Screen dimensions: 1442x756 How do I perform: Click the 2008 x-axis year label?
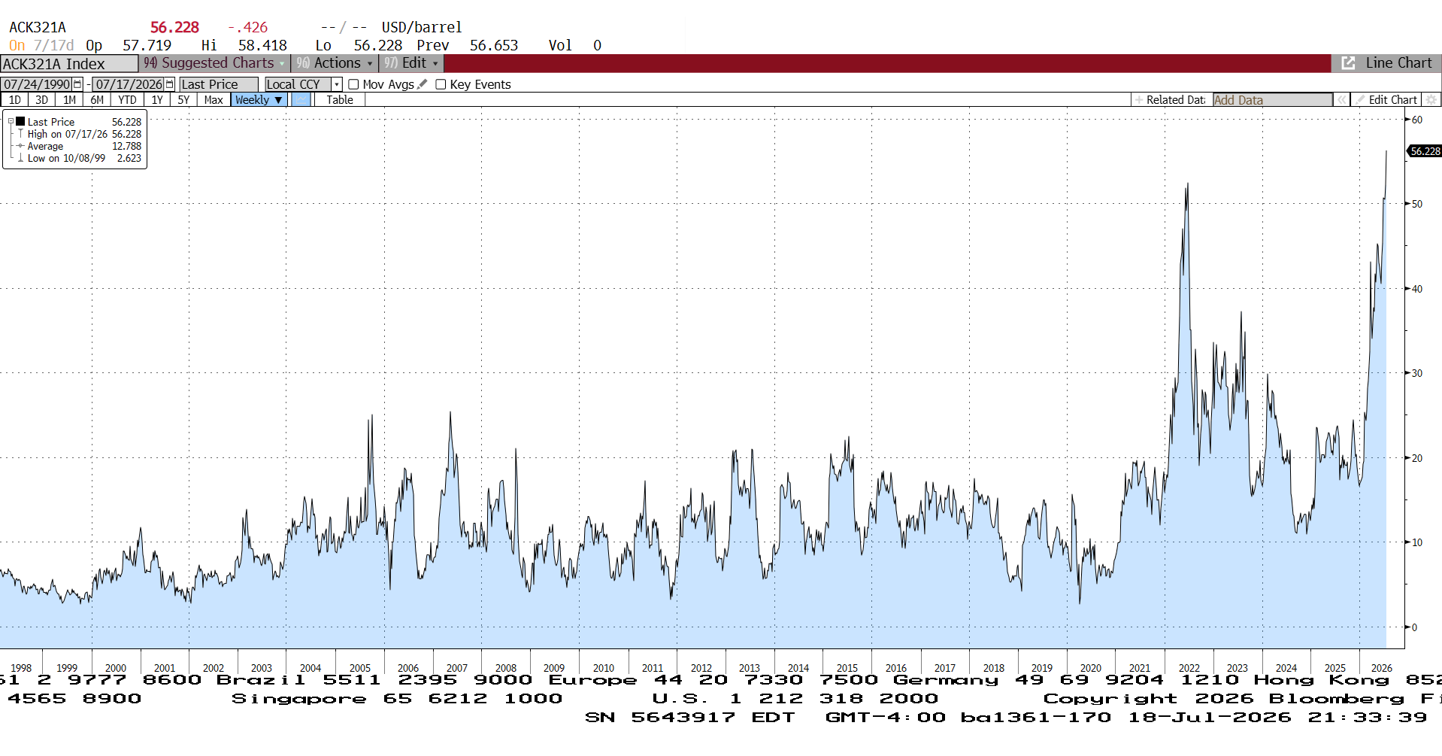[505, 668]
